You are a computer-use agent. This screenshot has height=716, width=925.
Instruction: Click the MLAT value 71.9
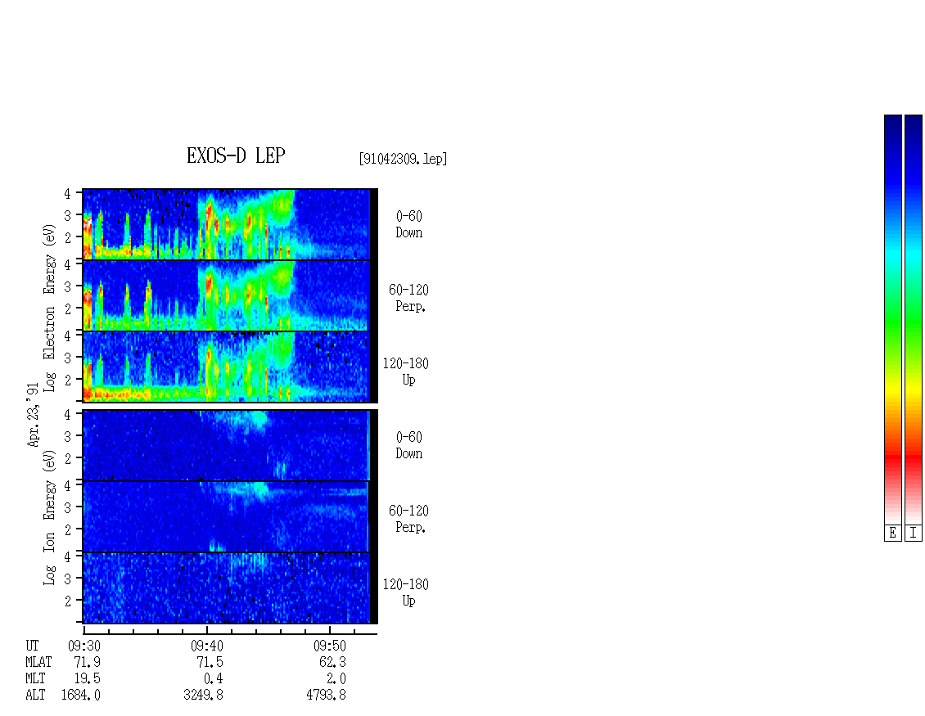88,662
